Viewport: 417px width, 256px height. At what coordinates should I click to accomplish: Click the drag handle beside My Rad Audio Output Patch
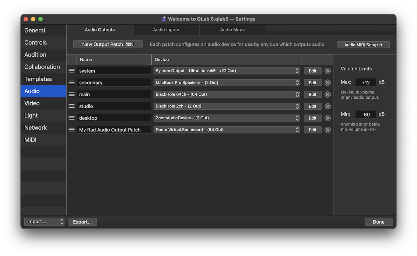pyautogui.click(x=72, y=130)
